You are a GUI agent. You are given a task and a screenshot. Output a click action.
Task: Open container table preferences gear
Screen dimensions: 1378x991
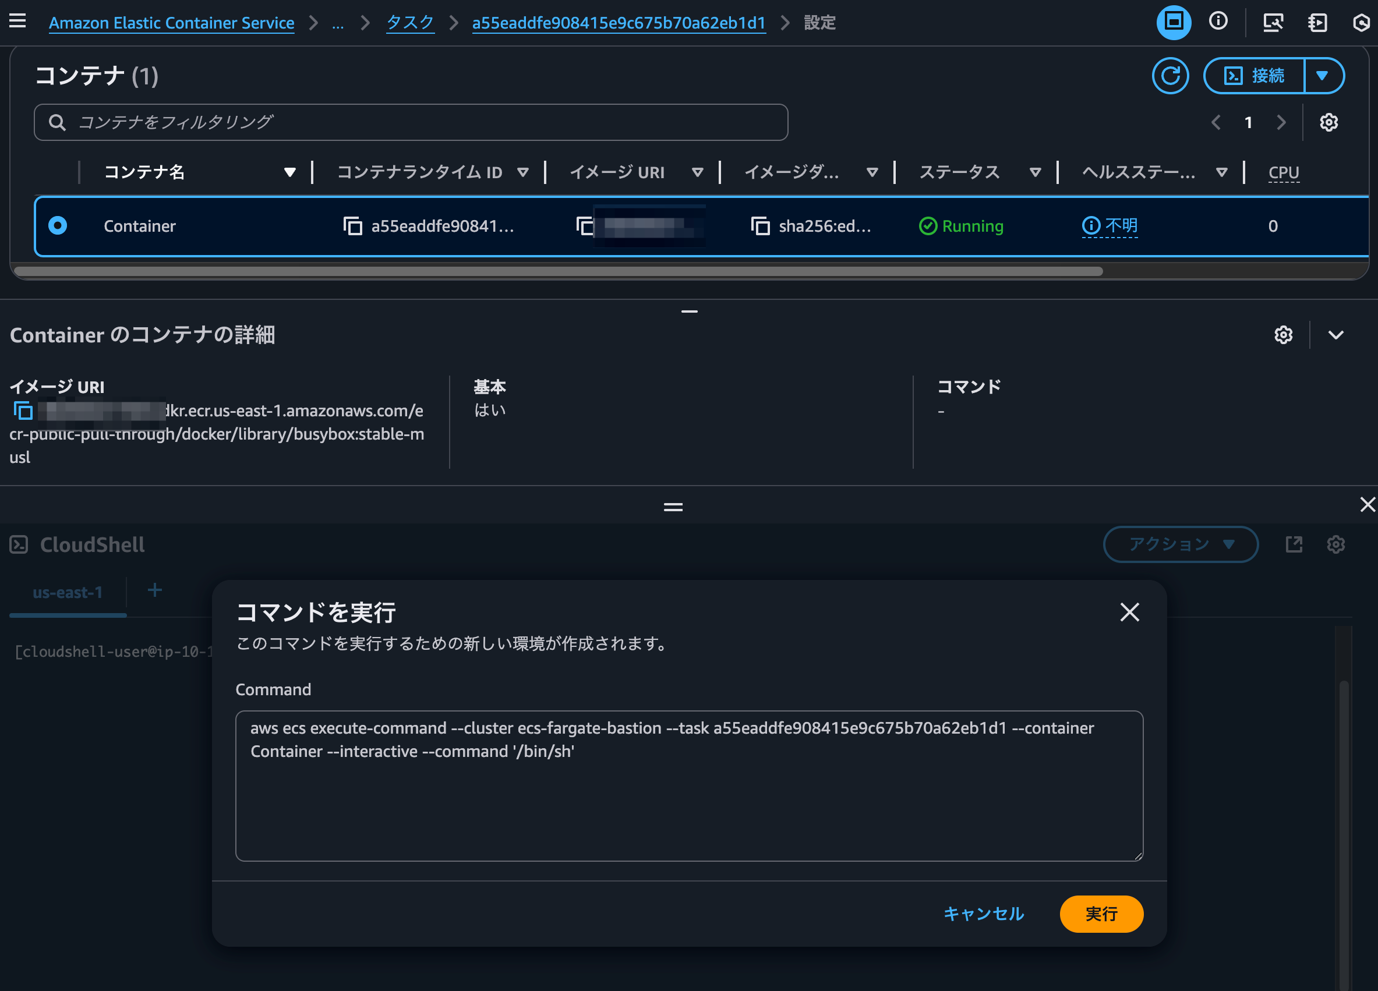(1328, 122)
